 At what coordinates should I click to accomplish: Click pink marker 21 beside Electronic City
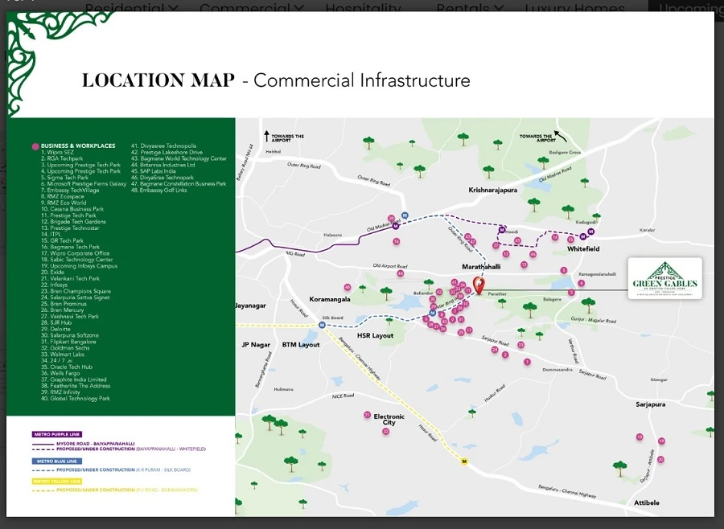[x=367, y=415]
